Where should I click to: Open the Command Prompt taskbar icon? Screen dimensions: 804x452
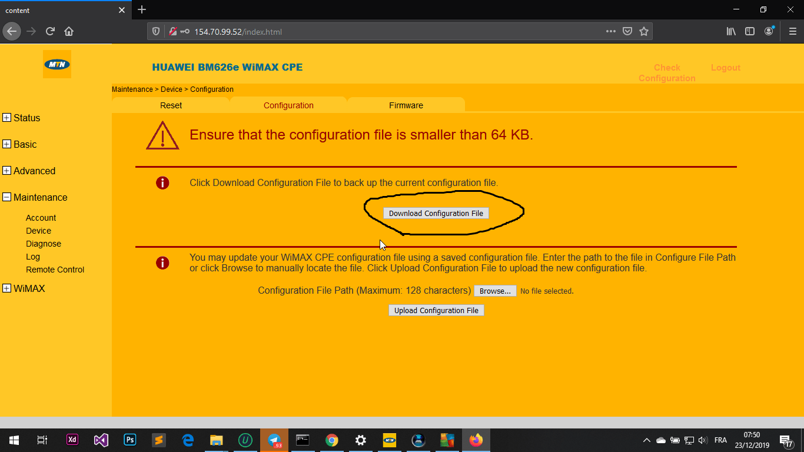pos(303,440)
